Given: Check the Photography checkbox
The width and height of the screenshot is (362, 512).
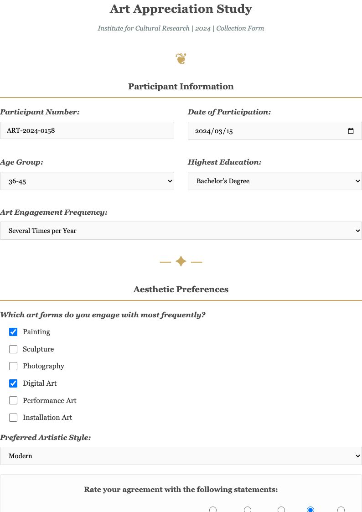Looking at the screenshot, I should tap(13, 366).
